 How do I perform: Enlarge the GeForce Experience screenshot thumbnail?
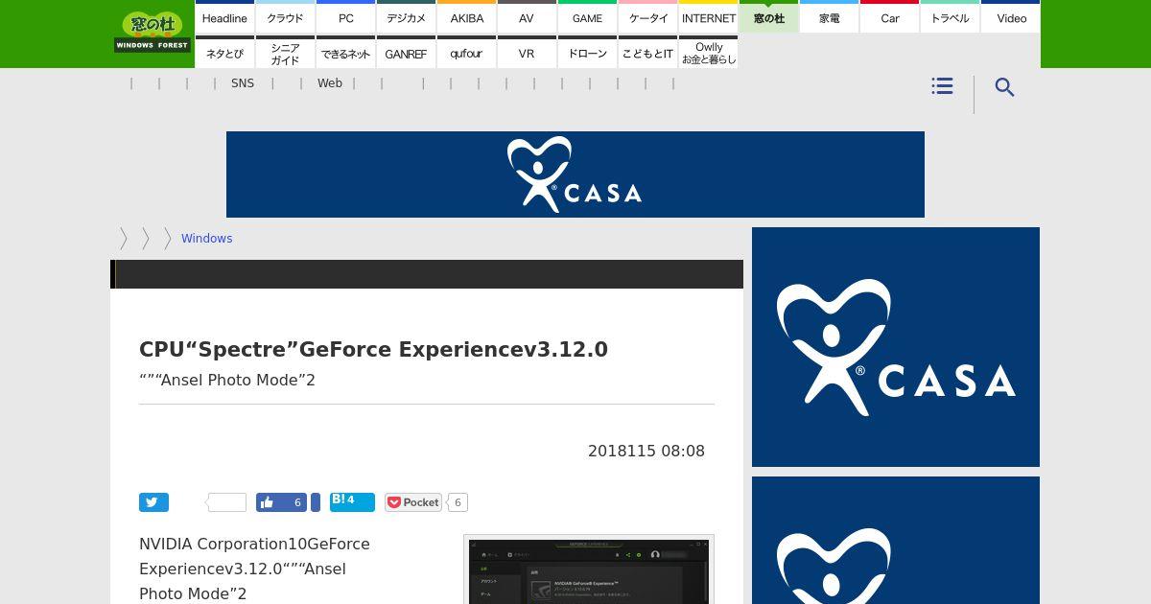click(589, 569)
